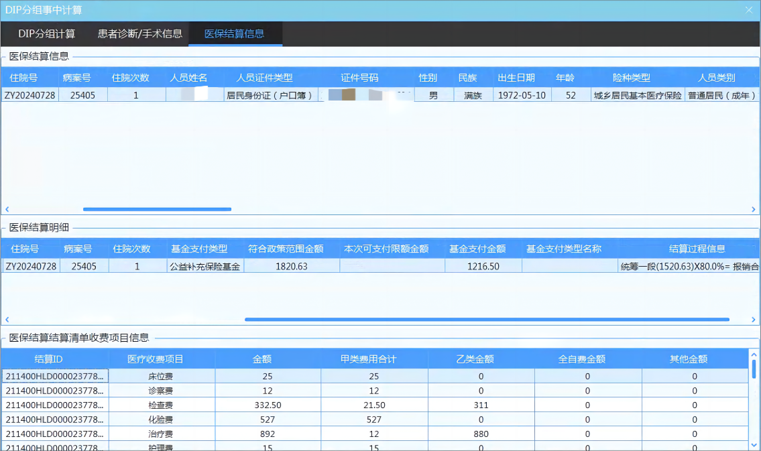Click 医疗收费项目 column header
This screenshot has height=451, width=761.
pyautogui.click(x=156, y=359)
